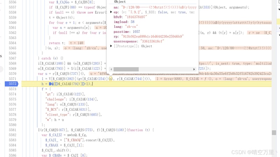This screenshot has height=157, width=280.
Task: Click the highlighted variable "o" on line 5571
Action: pyautogui.click(x=111, y=79)
